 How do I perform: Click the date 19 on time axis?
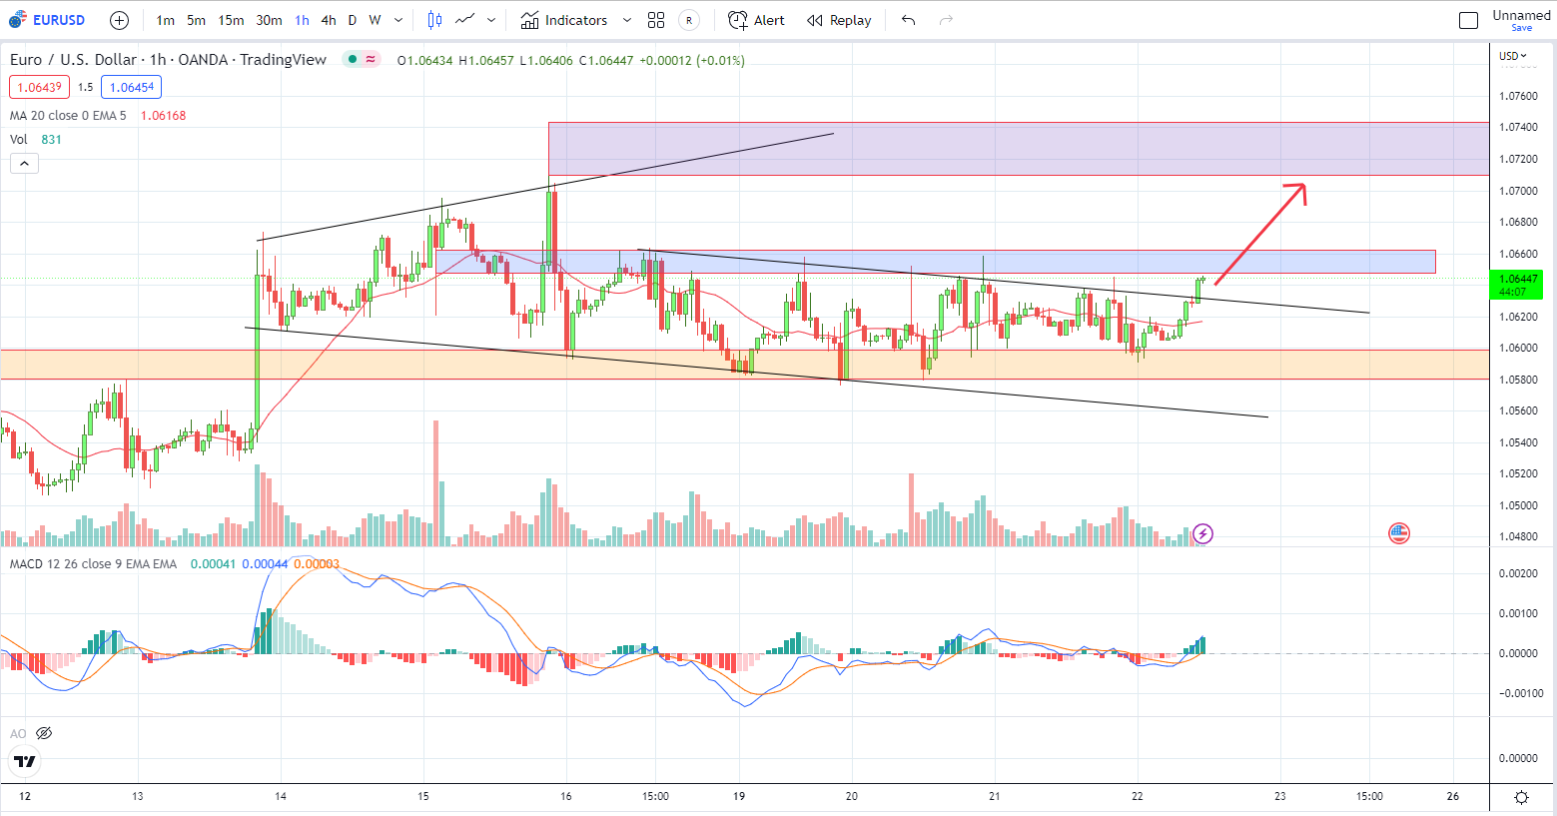tap(739, 796)
